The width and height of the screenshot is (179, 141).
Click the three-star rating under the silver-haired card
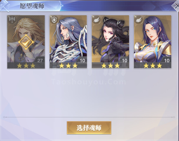[x=68, y=66]
